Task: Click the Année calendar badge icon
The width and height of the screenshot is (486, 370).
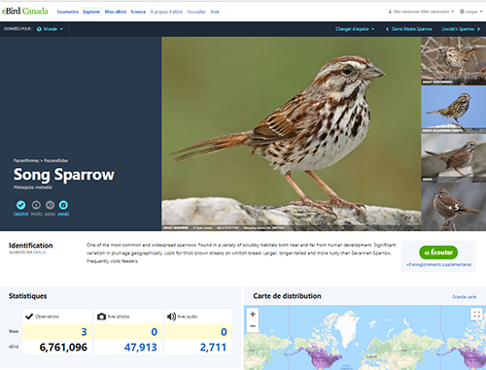Action: pyautogui.click(x=63, y=205)
